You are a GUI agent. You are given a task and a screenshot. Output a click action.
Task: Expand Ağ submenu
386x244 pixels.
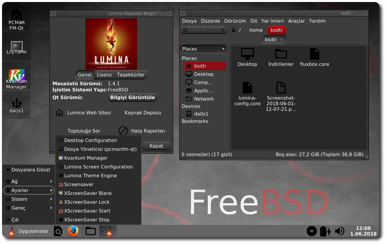click(29, 181)
